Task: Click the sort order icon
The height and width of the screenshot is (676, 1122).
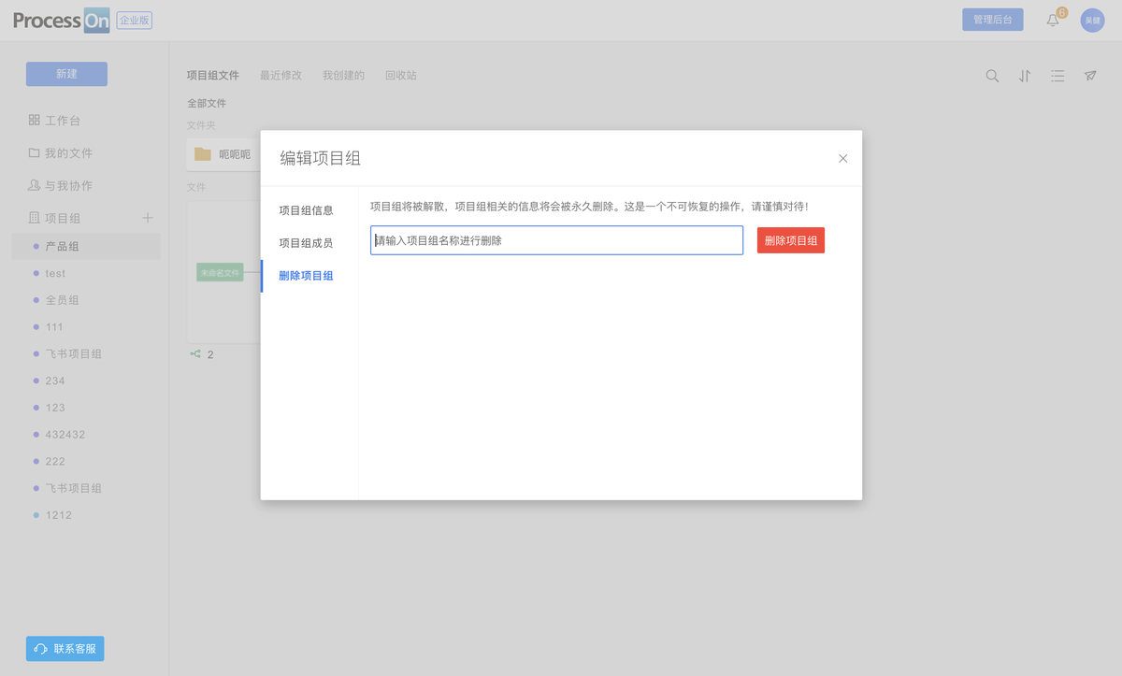Action: (1025, 76)
